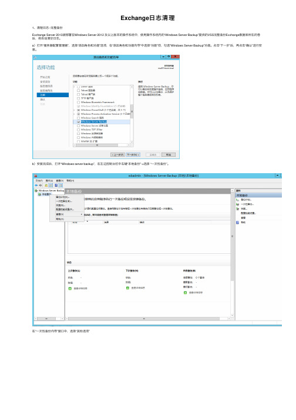Click the 下一步 button in the wizard
Image resolution: width=296 pixels, height=420 pixels.
click(x=133, y=155)
